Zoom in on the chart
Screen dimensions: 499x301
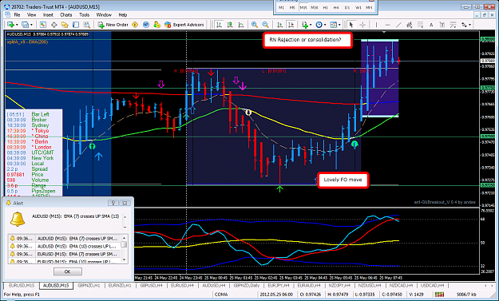click(x=254, y=25)
